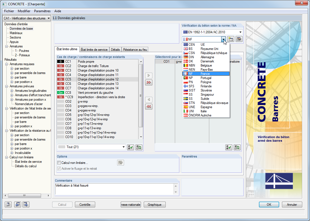This screenshot has height=221, width=310.
Task: Close the NF national annex dropdown arrow
Action: click(x=223, y=39)
